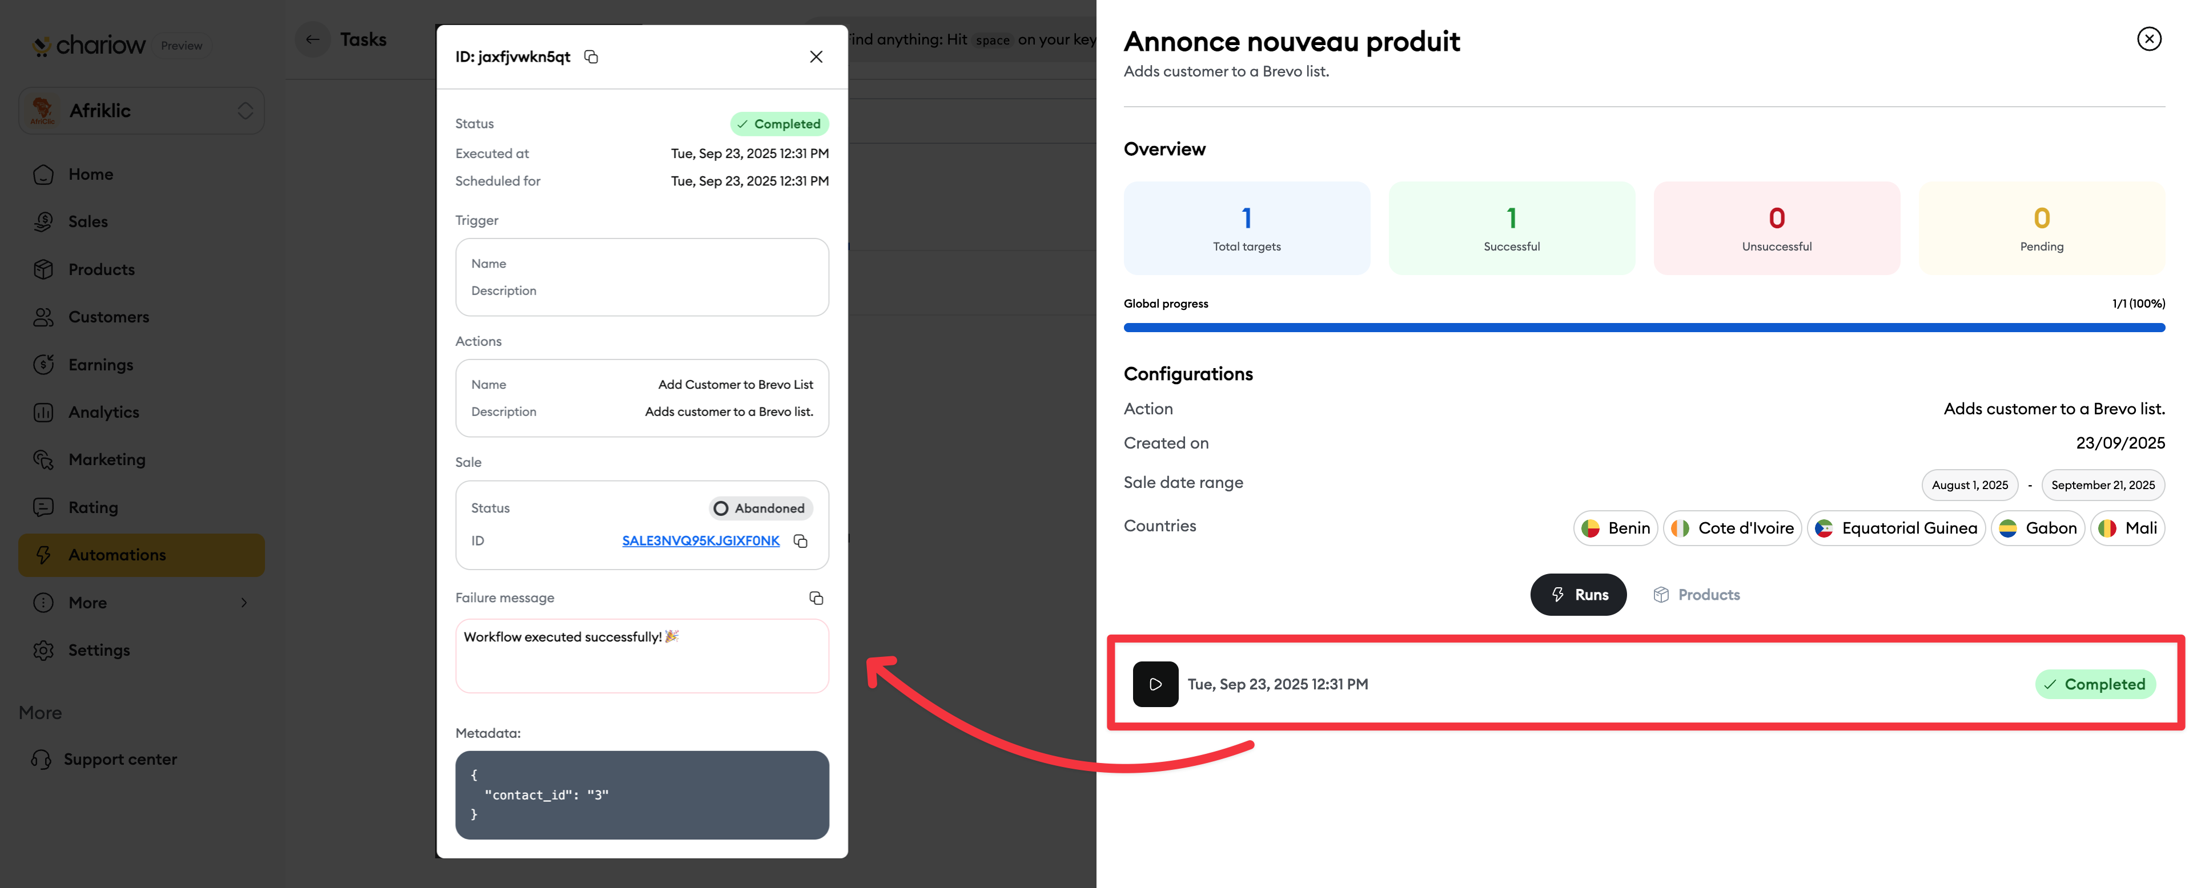Click the 1/1 (100%) progress value
The width and height of the screenshot is (2193, 888).
pyautogui.click(x=2138, y=304)
